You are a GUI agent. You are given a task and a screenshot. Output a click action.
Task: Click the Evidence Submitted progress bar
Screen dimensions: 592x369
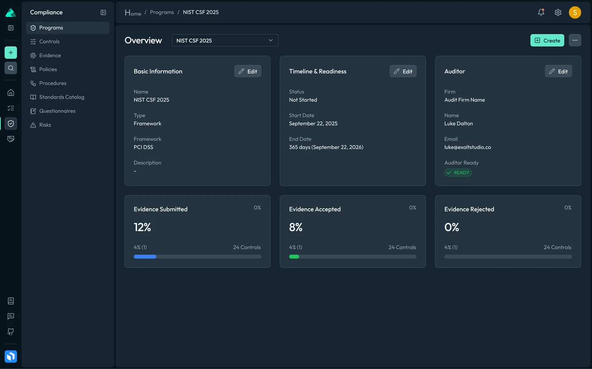197,256
